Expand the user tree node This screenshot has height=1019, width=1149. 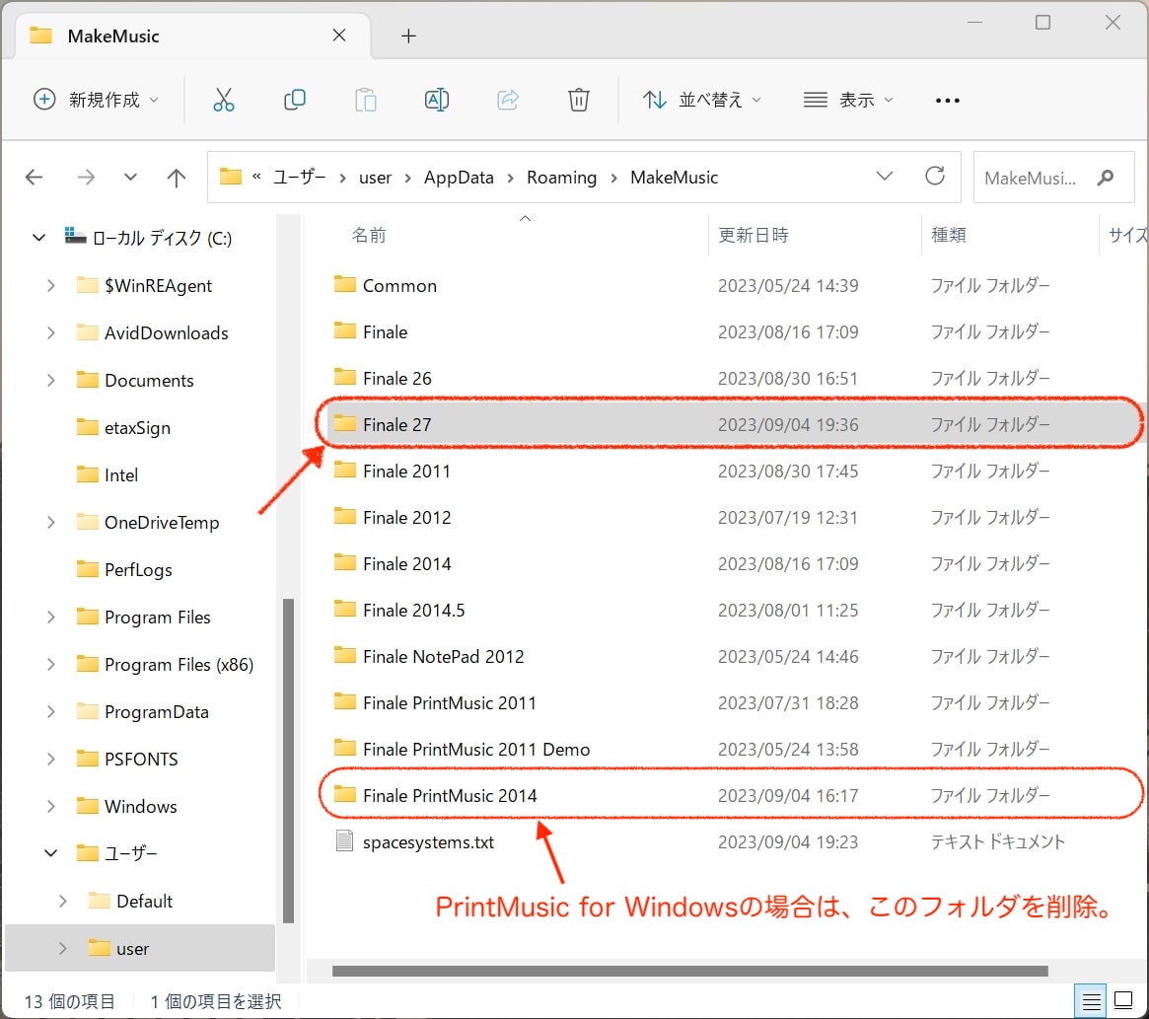point(62,948)
